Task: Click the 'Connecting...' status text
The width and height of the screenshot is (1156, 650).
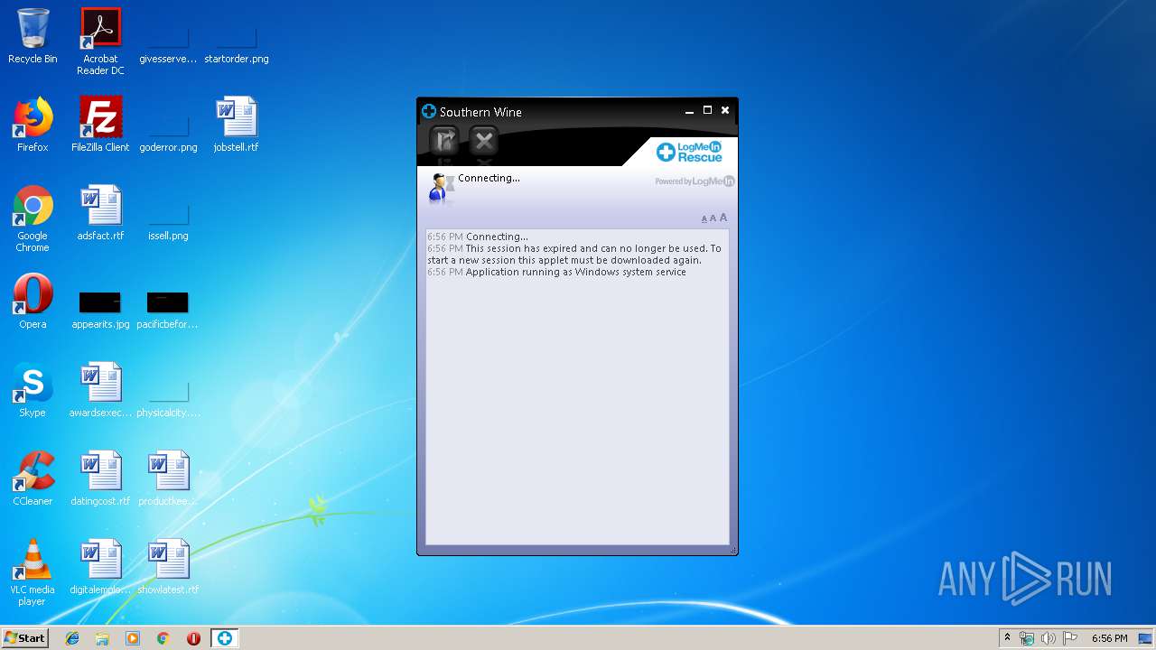Action: click(x=489, y=178)
